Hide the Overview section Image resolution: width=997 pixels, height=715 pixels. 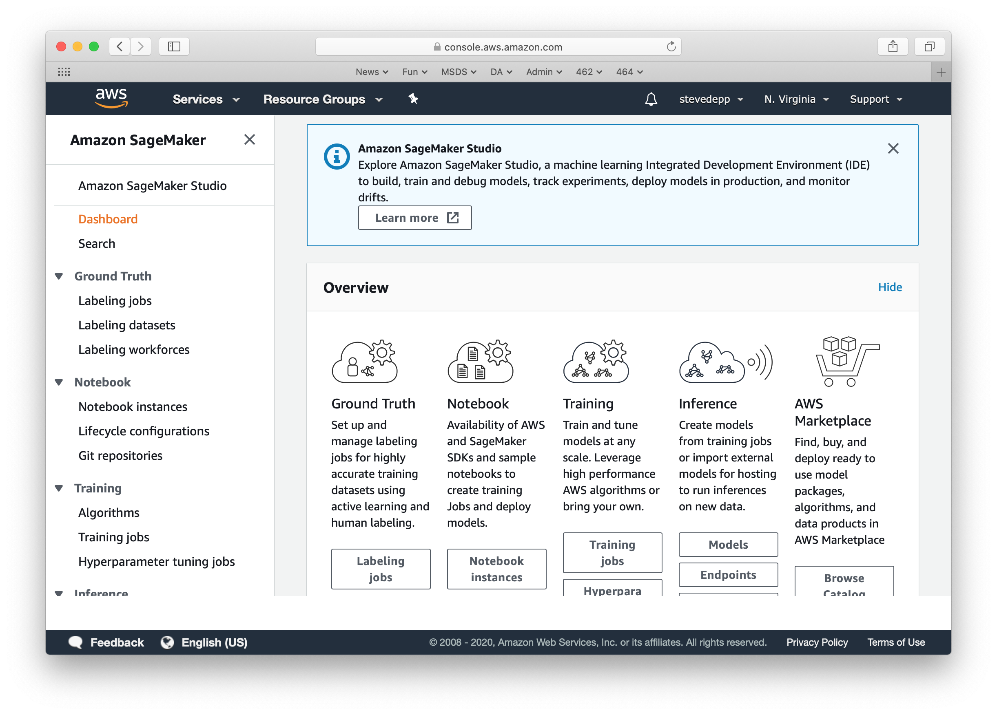tap(890, 287)
